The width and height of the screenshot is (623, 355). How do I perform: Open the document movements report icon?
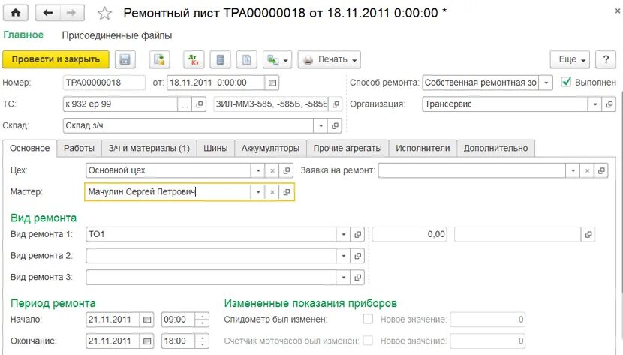pyautogui.click(x=220, y=59)
